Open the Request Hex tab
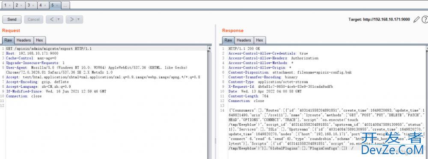Viewport: 428px width, 159px height. coord(39,40)
